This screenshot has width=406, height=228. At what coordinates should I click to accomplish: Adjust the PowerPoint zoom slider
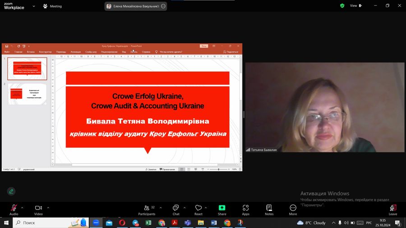218,169
